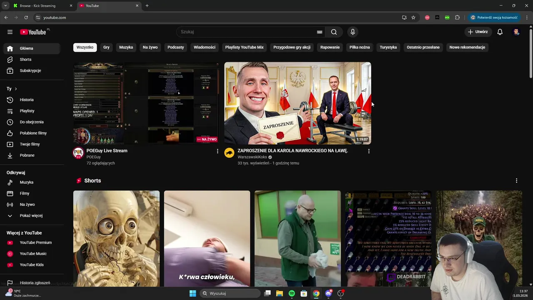
Task: Select the Rapowanie chip
Action: pyautogui.click(x=330, y=47)
